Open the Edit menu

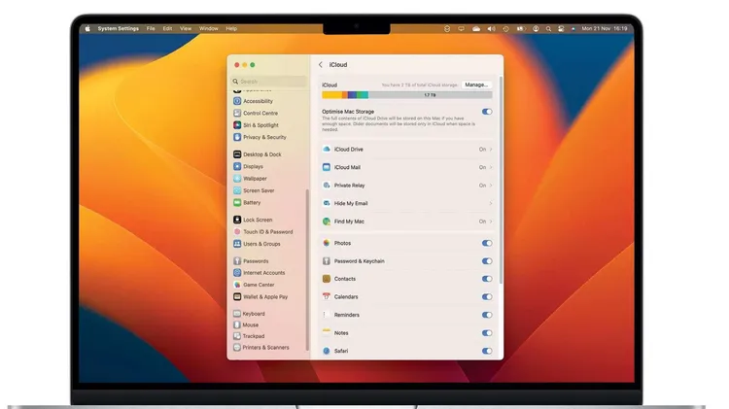click(x=167, y=28)
